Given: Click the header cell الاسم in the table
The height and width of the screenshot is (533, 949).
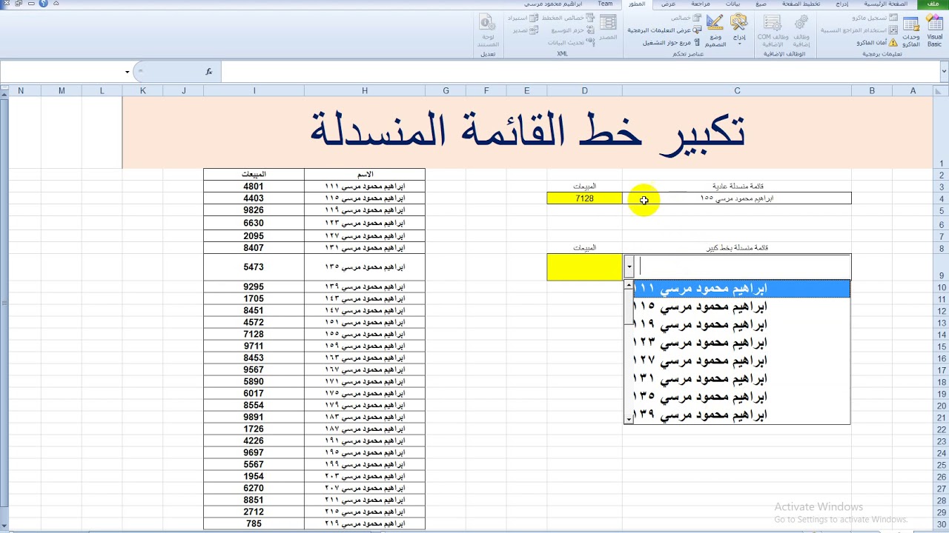Looking at the screenshot, I should click(365, 175).
